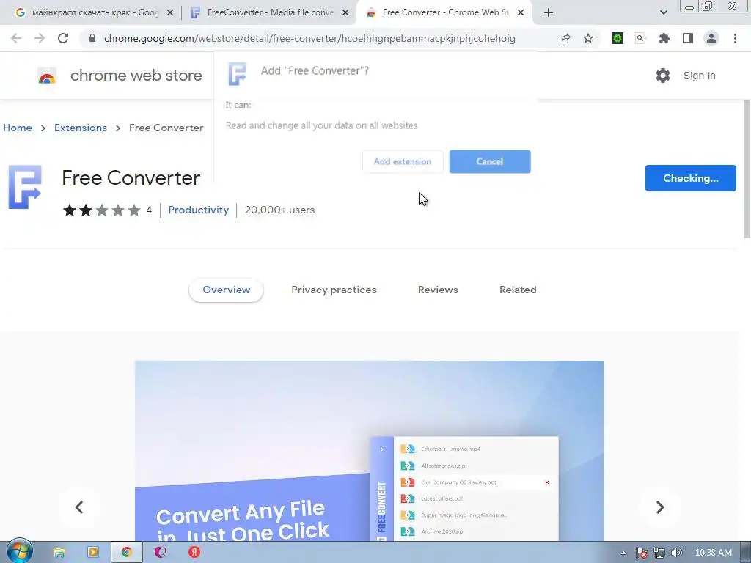This screenshot has height=563, width=751.
Task: Open the Extensions puzzle-piece menu
Action: [x=664, y=38]
